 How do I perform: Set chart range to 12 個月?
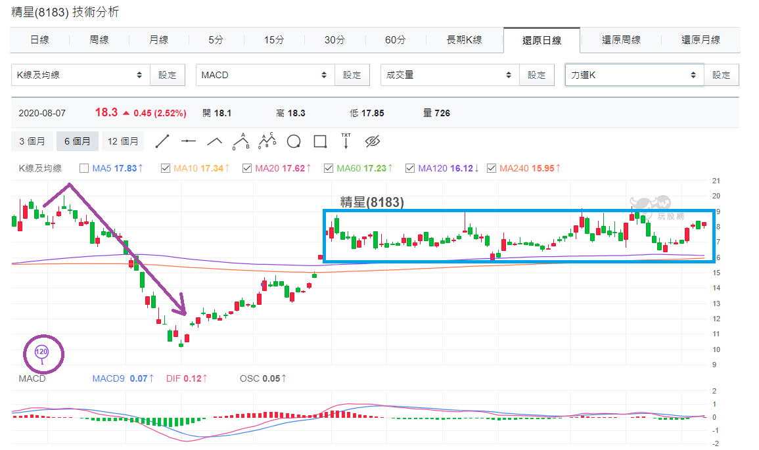coord(123,141)
